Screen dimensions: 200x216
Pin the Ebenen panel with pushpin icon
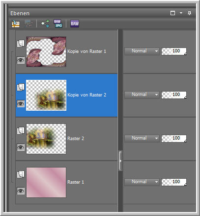(189, 13)
